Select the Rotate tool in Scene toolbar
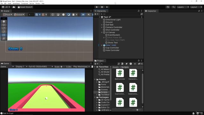The height and width of the screenshot is (115, 204). 4,28
